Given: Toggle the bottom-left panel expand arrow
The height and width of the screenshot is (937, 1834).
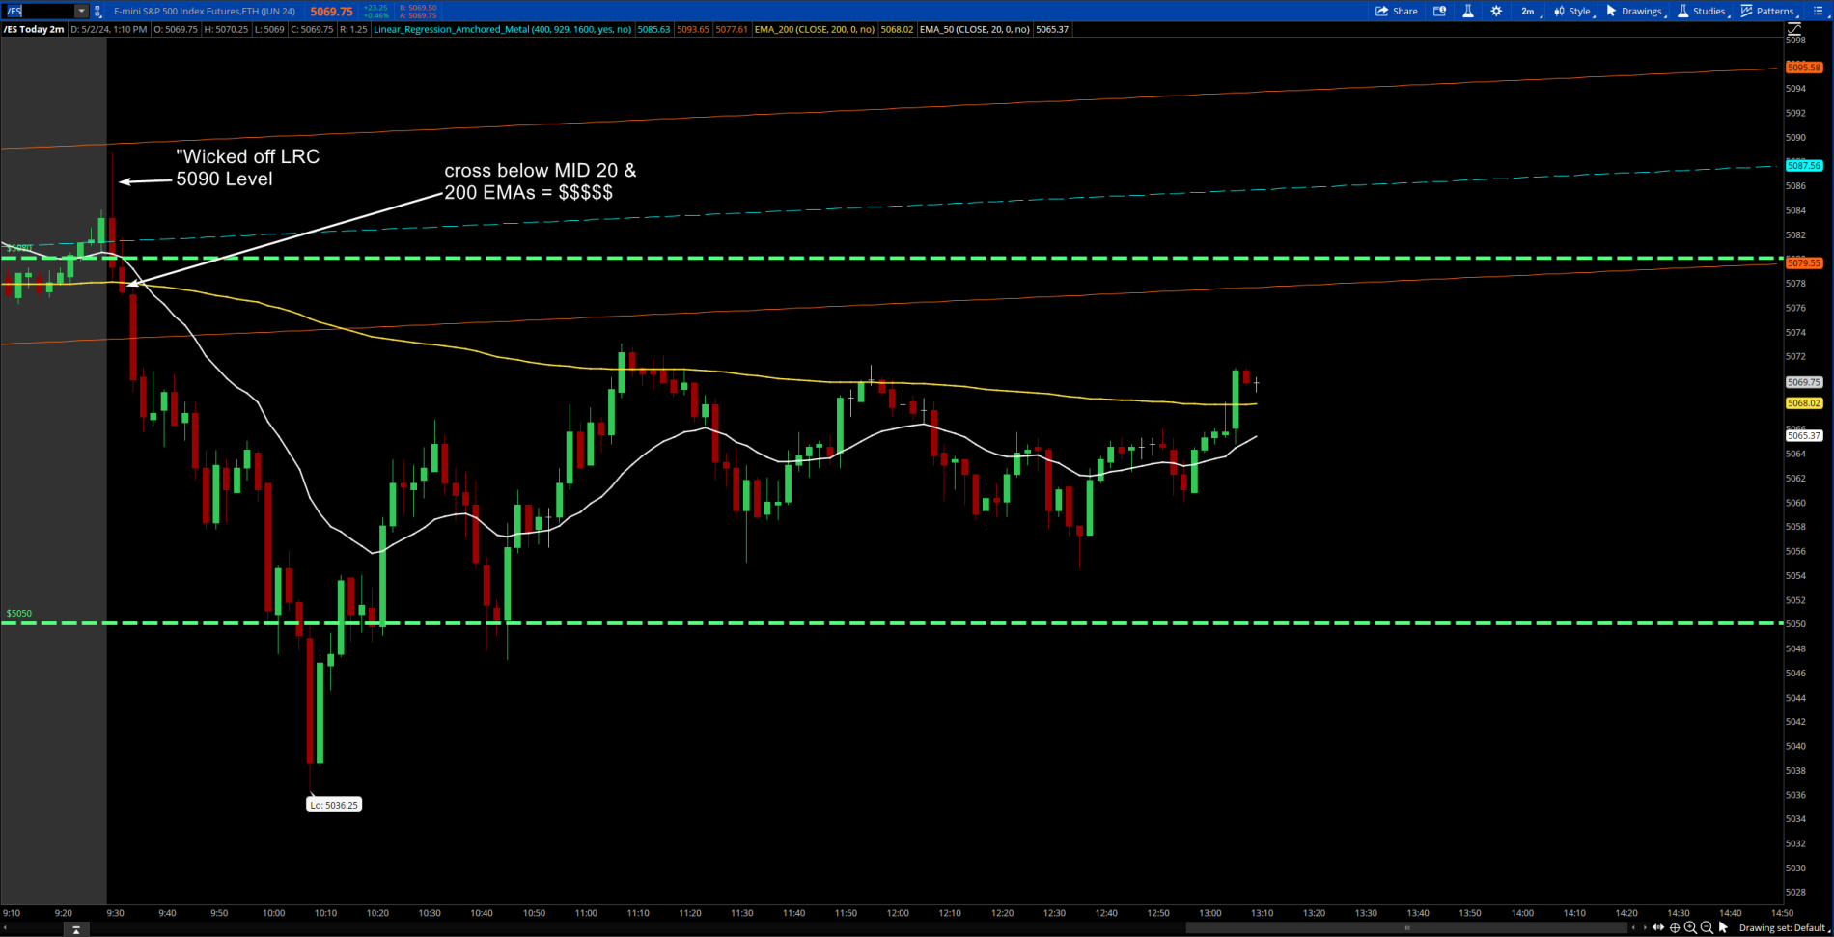Looking at the screenshot, I should [75, 929].
